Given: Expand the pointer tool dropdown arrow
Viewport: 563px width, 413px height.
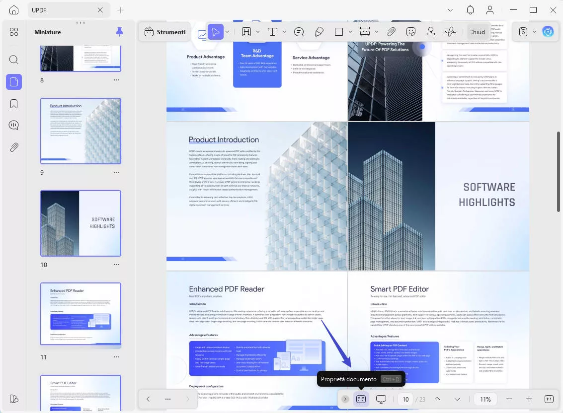Looking at the screenshot, I should (227, 32).
